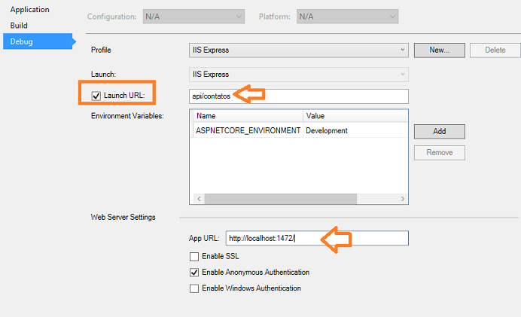Open the Application settings tab
521x317 pixels.
coord(29,10)
